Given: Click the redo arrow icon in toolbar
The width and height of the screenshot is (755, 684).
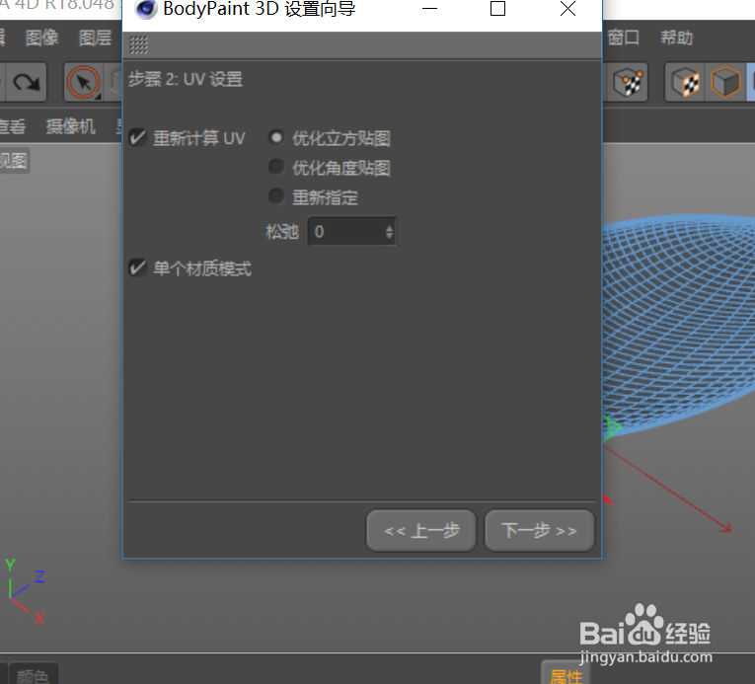Looking at the screenshot, I should pos(27,82).
